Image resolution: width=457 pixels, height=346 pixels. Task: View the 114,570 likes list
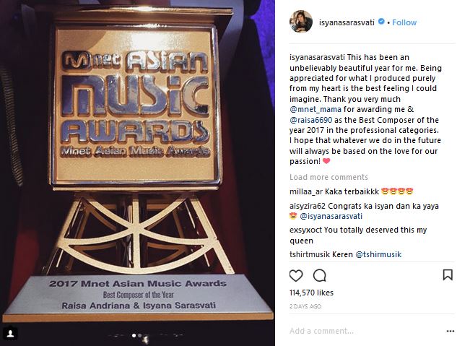coord(311,293)
